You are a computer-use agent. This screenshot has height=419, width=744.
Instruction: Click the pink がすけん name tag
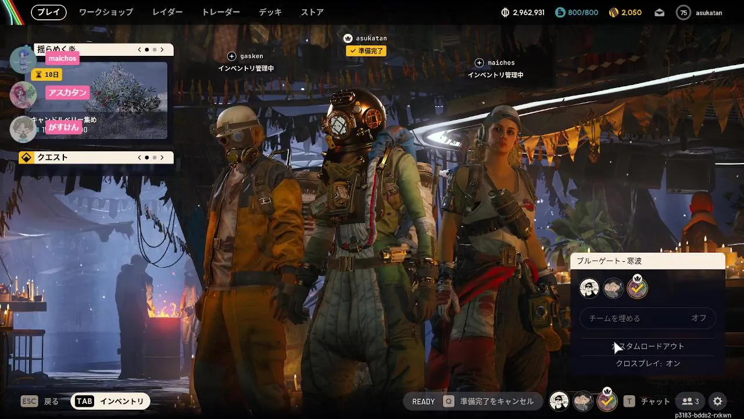[63, 127]
